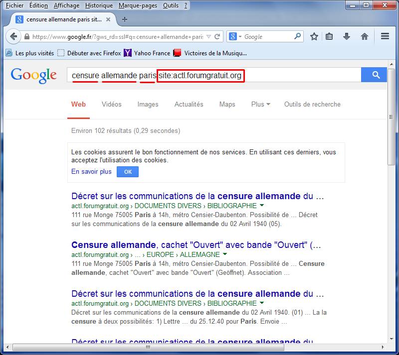Close the 'censure allemande paris' tab
The width and height of the screenshot is (399, 355).
108,19
